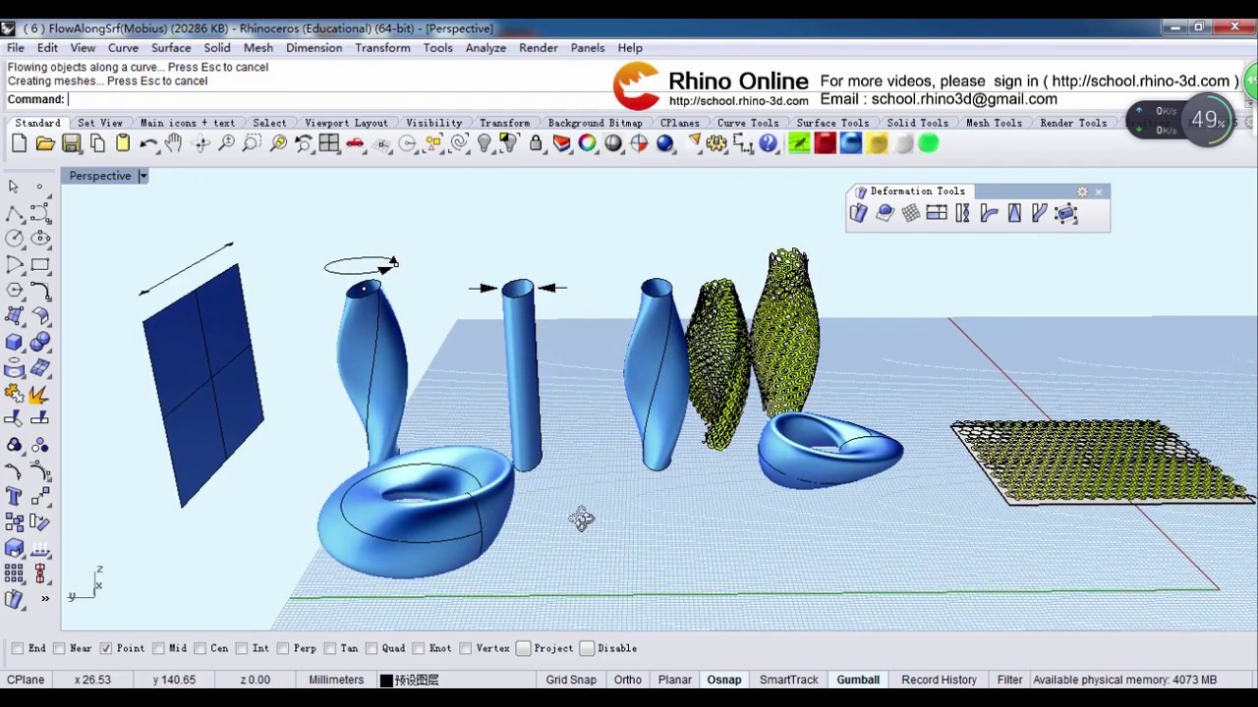Click the red car Set View icon

(355, 144)
